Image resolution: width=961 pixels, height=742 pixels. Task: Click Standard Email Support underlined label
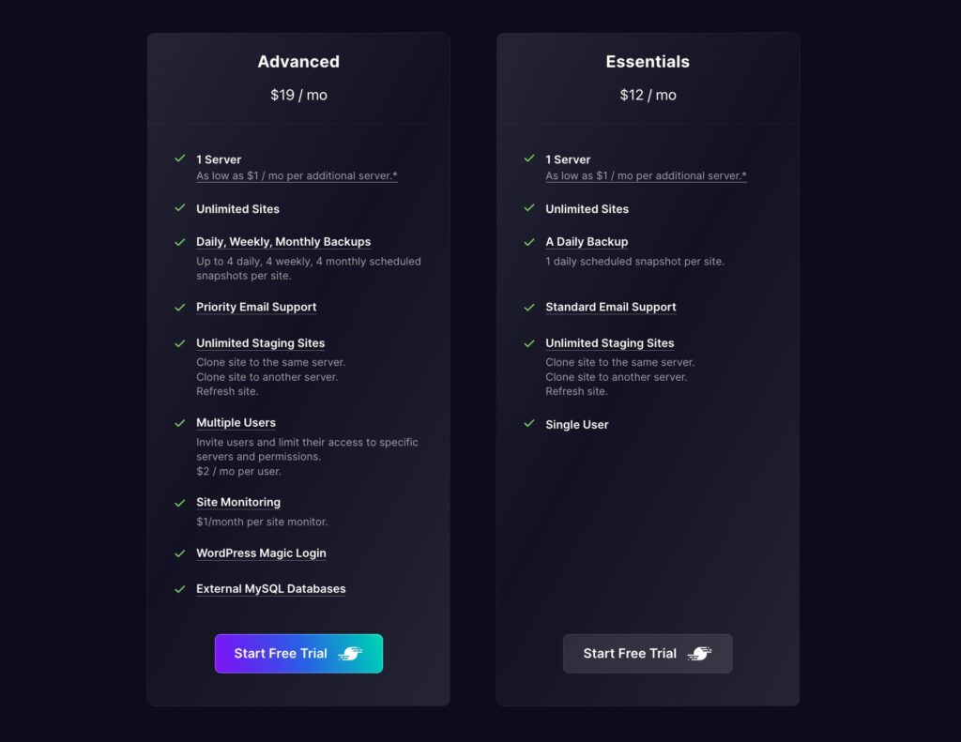[x=611, y=307]
